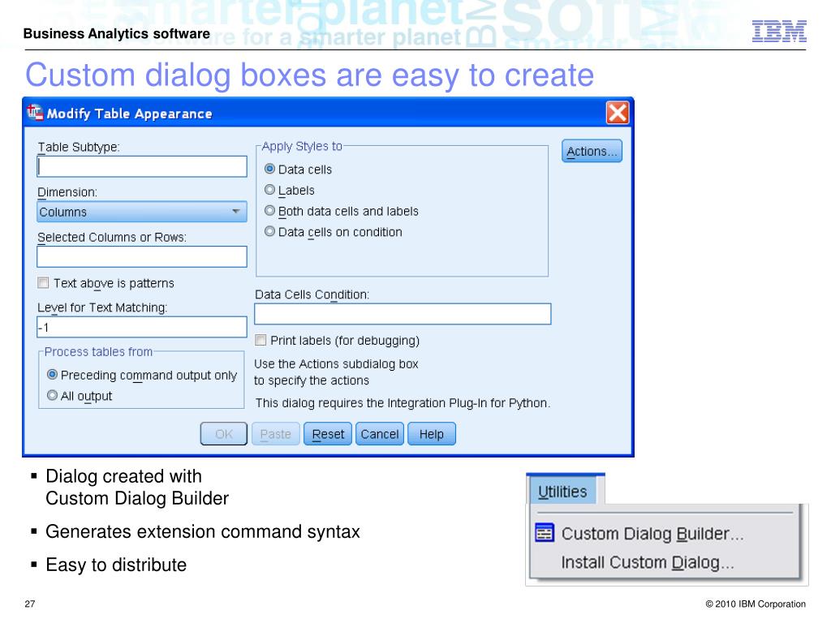Screen dimensions: 831x623
Task: Open the Actions... subdialog button
Action: (592, 151)
